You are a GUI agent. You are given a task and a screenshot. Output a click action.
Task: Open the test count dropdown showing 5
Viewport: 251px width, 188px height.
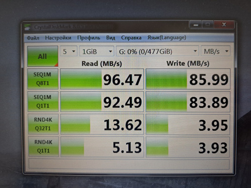69,51
